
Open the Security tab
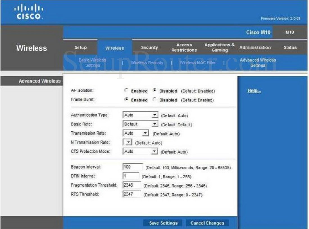[149, 47]
